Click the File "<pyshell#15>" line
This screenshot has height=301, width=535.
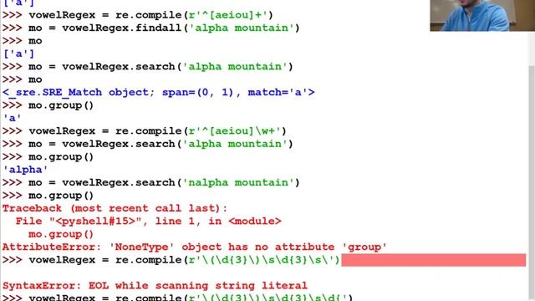[x=149, y=221]
